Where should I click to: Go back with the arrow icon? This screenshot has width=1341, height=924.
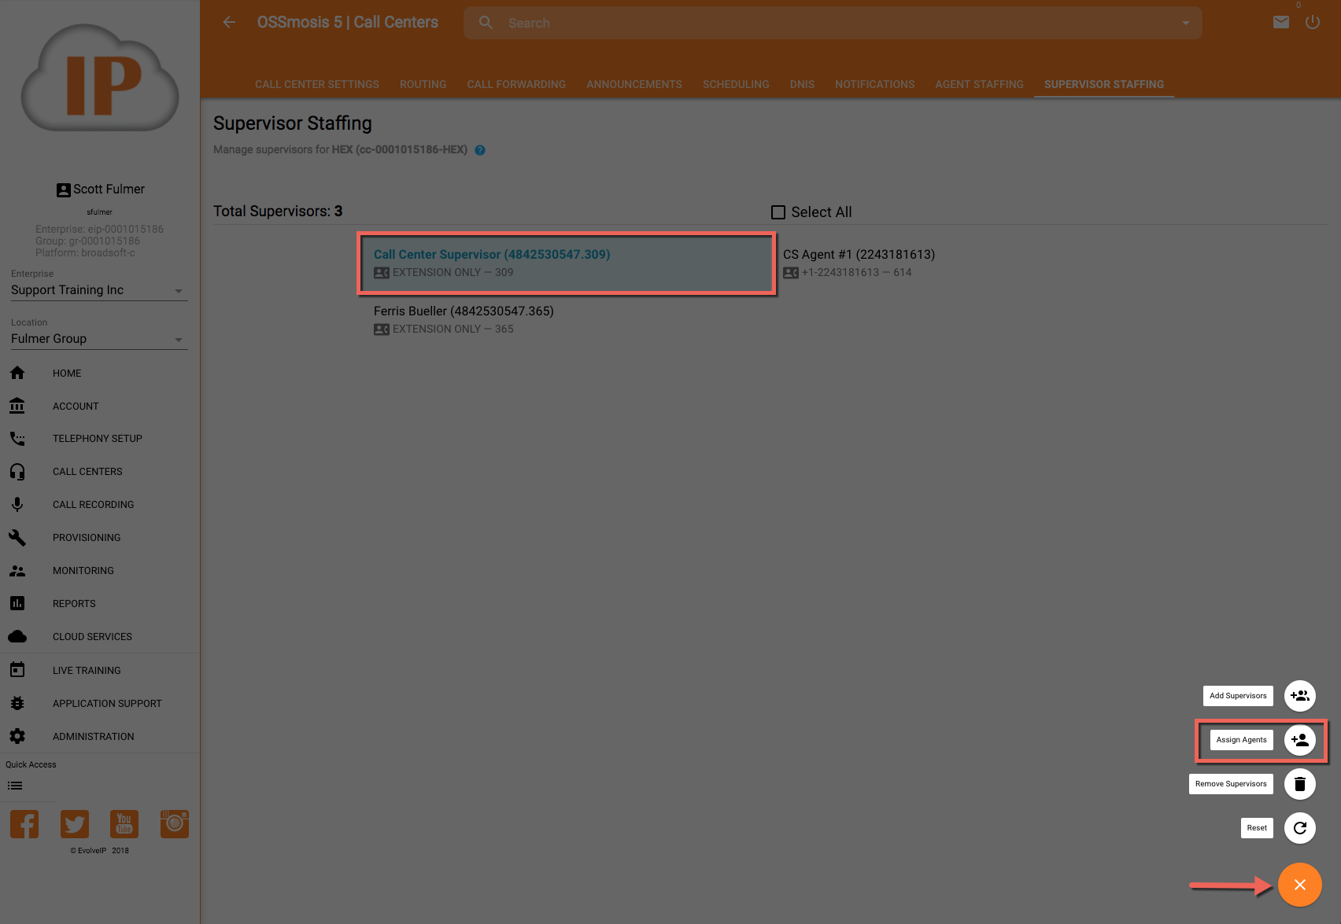(229, 23)
